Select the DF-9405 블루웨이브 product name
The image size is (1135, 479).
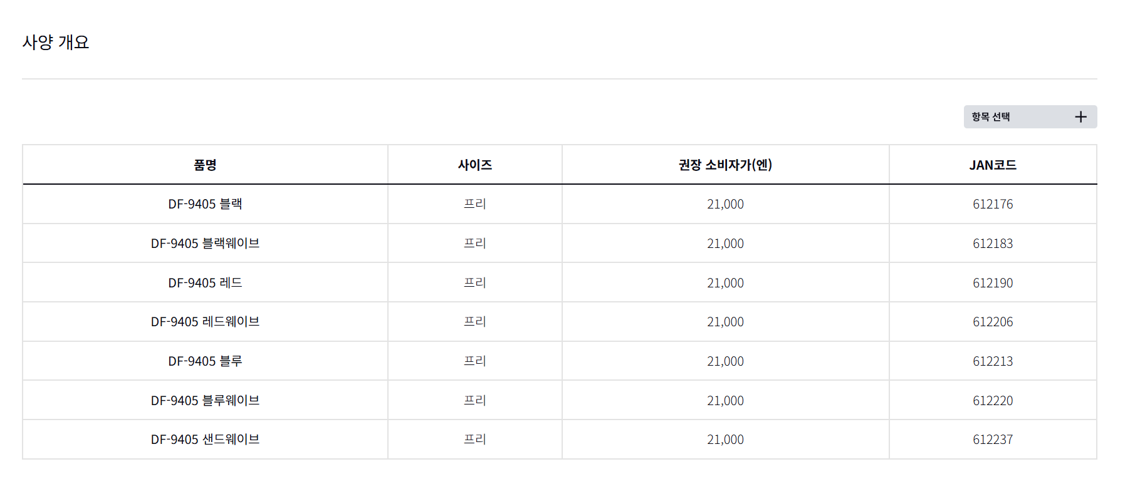coord(205,401)
